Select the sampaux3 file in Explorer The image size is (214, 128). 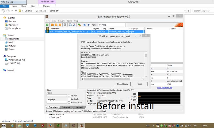click(57, 117)
